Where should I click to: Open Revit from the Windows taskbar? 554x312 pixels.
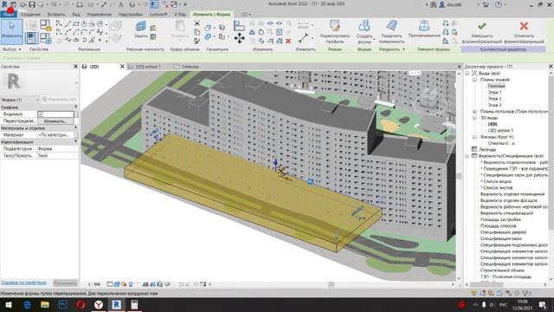117,304
